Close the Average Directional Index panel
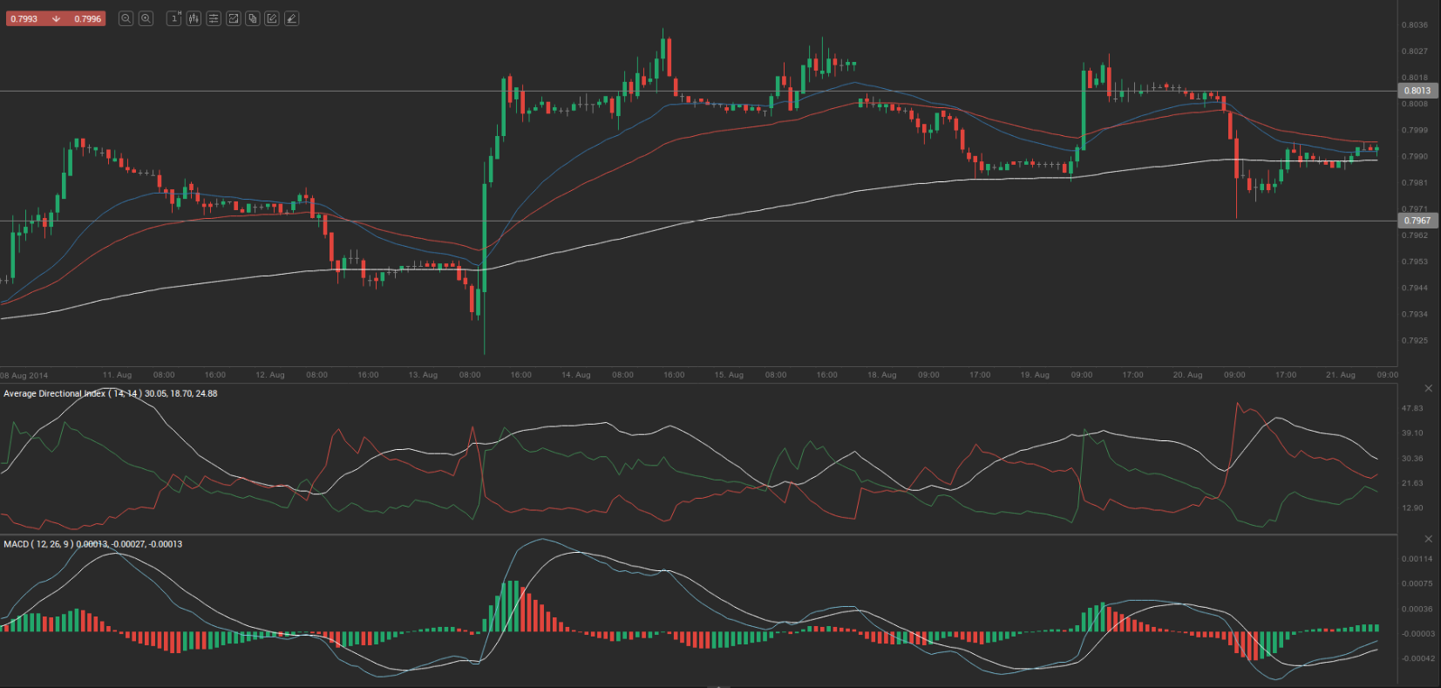 click(1428, 388)
